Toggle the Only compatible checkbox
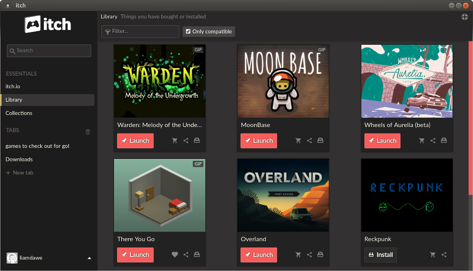Image resolution: width=473 pixels, height=271 pixels. pyautogui.click(x=188, y=31)
